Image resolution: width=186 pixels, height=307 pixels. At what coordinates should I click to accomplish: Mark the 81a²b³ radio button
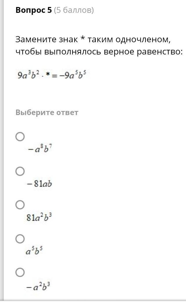20,204
